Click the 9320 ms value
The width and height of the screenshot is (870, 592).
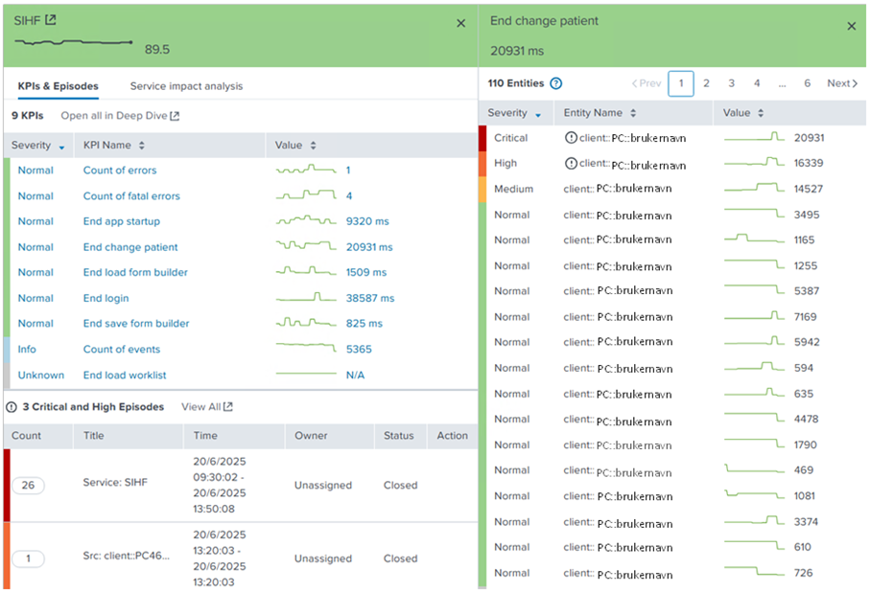367,221
